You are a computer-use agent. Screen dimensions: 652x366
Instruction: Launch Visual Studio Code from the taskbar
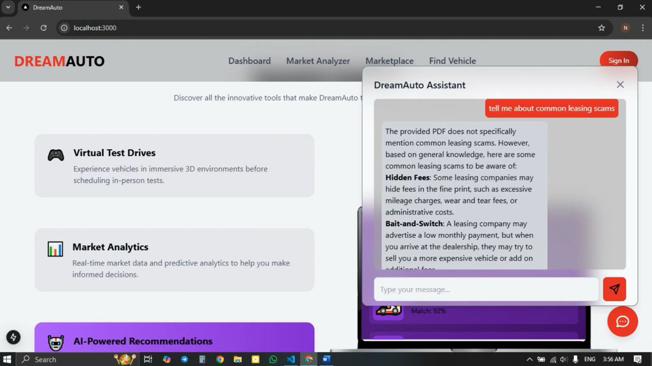pyautogui.click(x=291, y=359)
